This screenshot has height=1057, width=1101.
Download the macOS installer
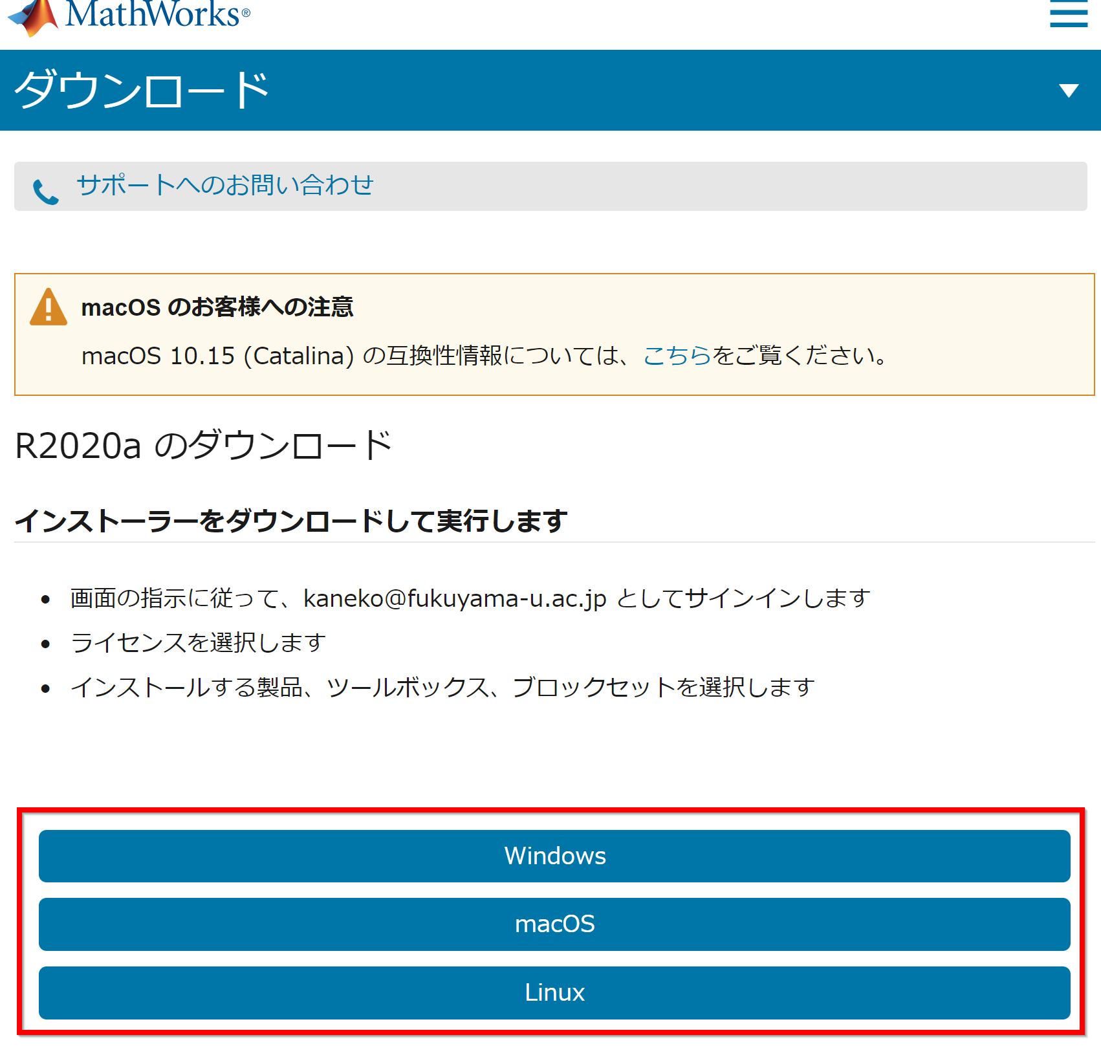(554, 924)
